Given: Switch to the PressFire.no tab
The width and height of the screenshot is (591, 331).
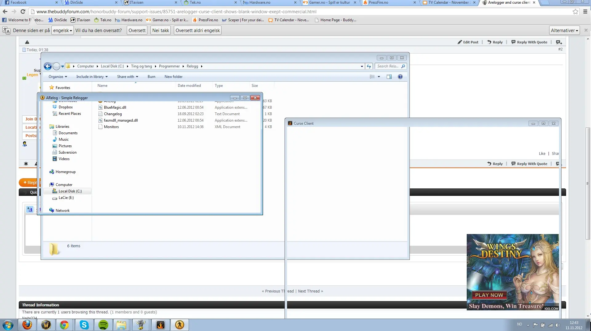Looking at the screenshot, I should tap(388, 2).
